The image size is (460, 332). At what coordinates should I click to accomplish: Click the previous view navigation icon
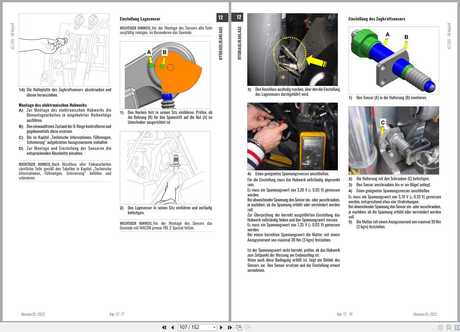pyautogui.click(x=239, y=327)
